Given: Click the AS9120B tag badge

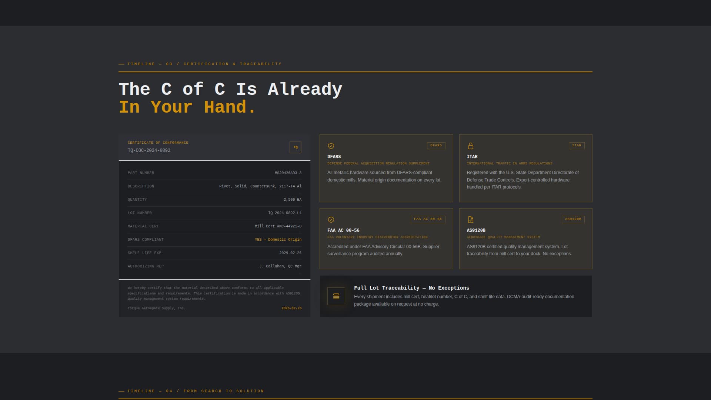Looking at the screenshot, I should (573, 219).
